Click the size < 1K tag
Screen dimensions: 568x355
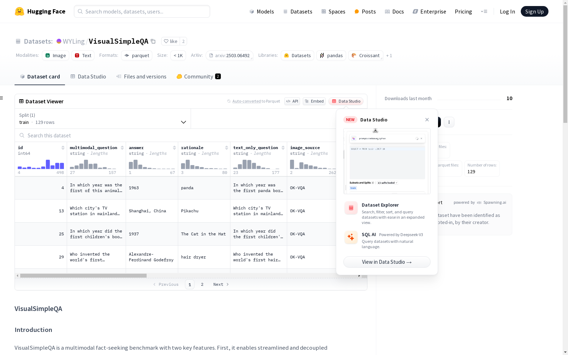pos(178,55)
